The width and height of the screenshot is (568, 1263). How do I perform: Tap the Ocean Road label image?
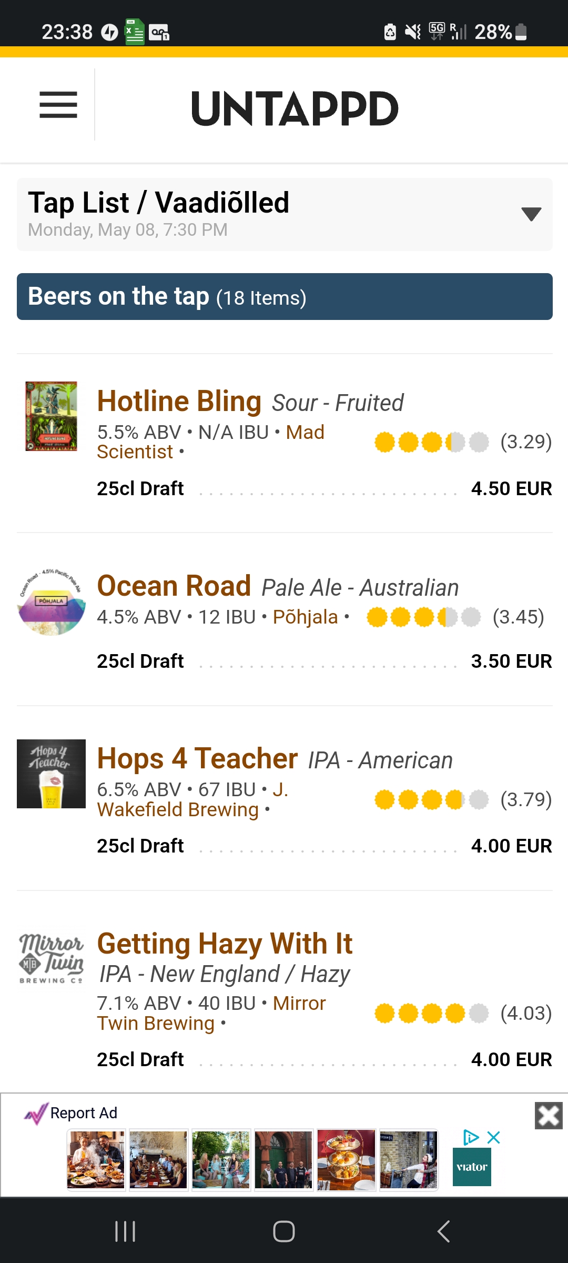51,602
